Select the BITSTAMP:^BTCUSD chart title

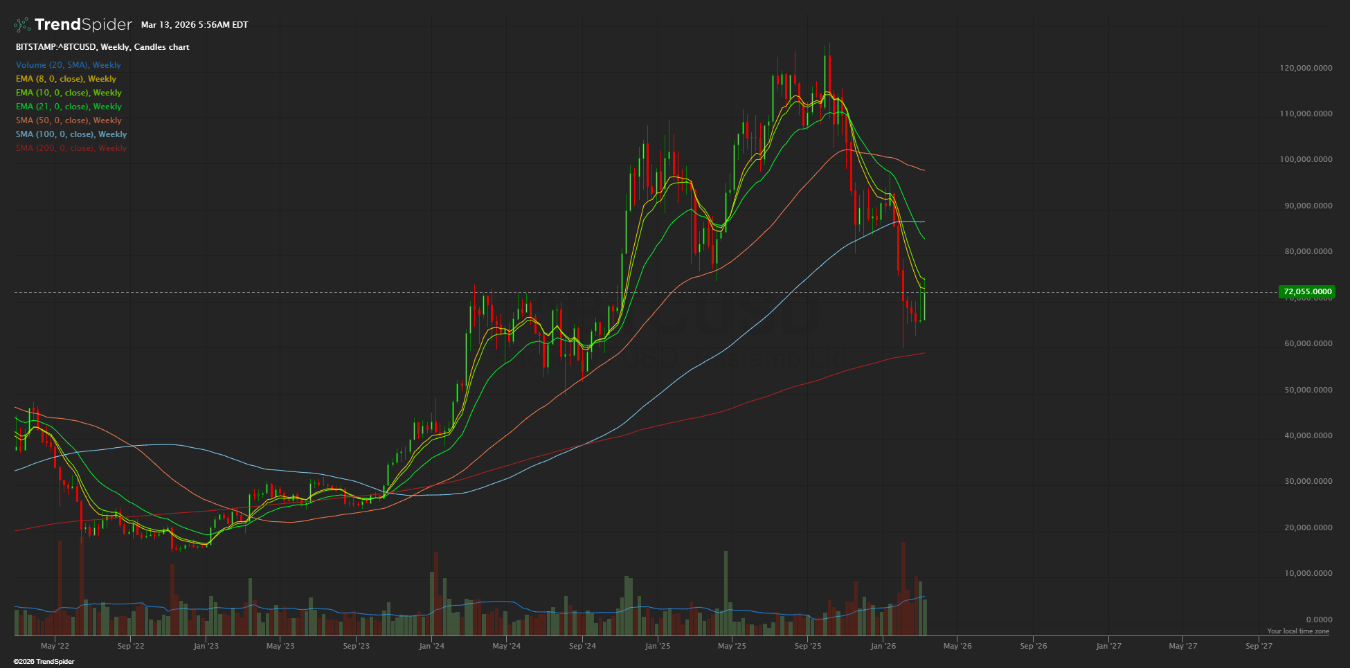[102, 47]
